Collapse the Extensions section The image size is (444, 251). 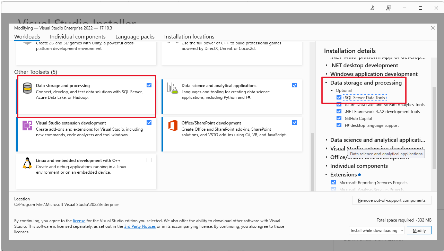[327, 174]
